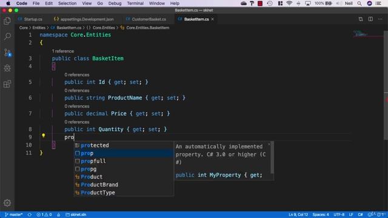Click the Entities breadcrumb segment
Screen dimensions: 388x218
pyautogui.click(x=39, y=28)
